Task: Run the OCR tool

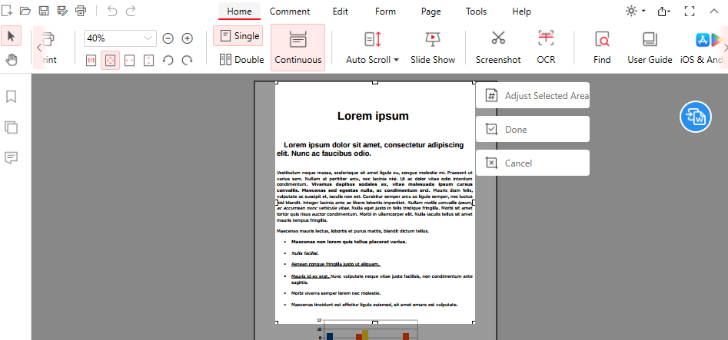Action: (x=546, y=48)
